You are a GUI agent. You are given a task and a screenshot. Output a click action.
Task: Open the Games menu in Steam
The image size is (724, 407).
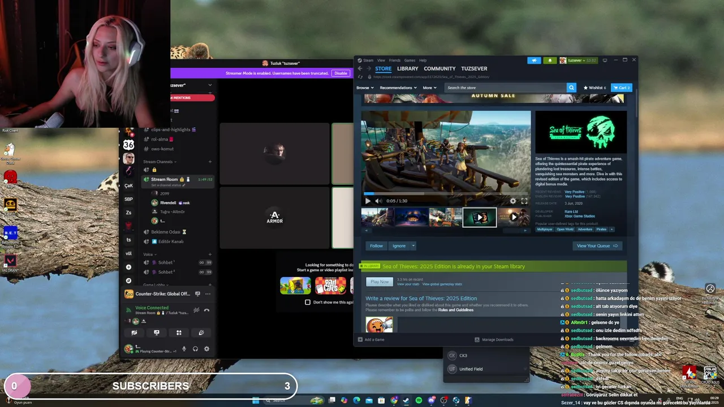tap(410, 60)
